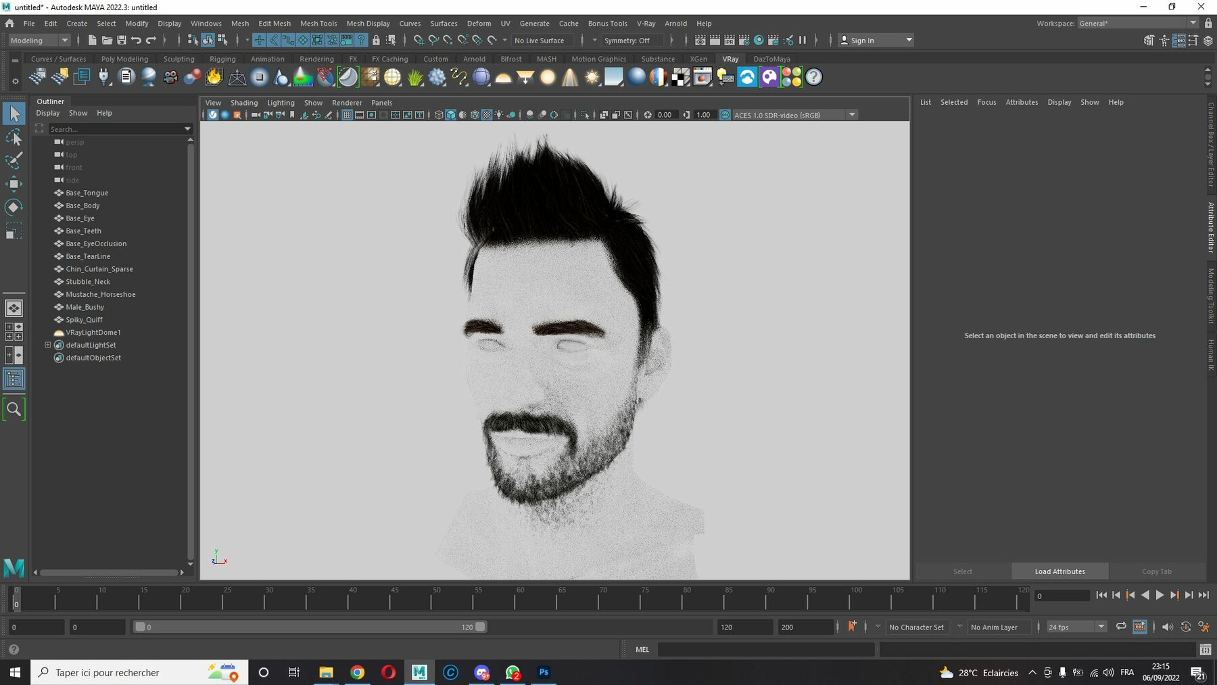Screen dimensions: 1217x685
Task: Click the play forwards button
Action: coord(1160,595)
